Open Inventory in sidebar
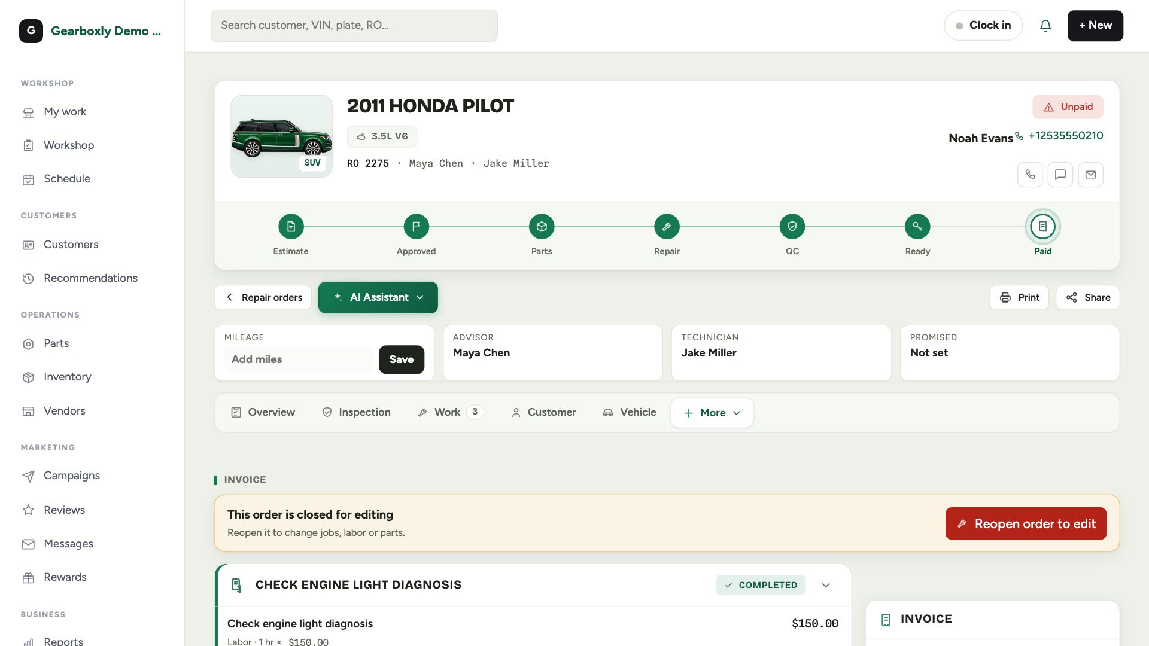The height and width of the screenshot is (646, 1149). pos(67,377)
